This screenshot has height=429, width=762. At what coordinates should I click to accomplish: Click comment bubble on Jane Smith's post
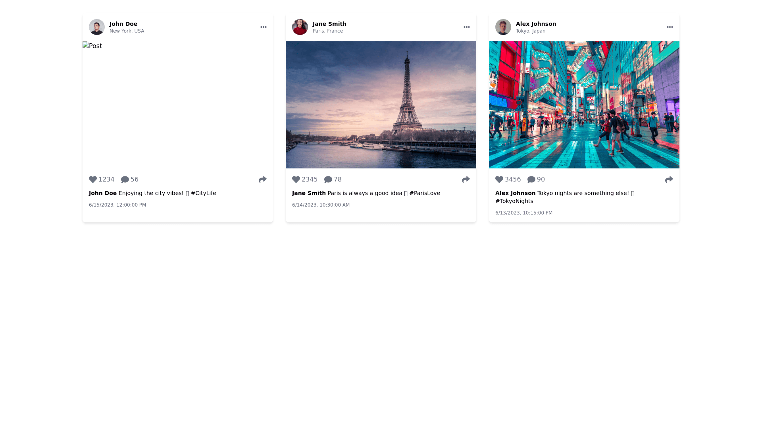[328, 180]
